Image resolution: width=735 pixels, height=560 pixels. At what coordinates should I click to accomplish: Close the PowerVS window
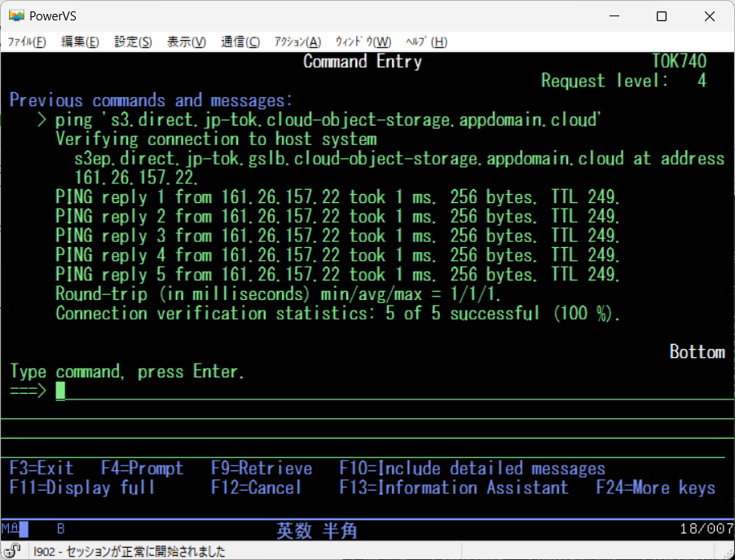click(710, 16)
